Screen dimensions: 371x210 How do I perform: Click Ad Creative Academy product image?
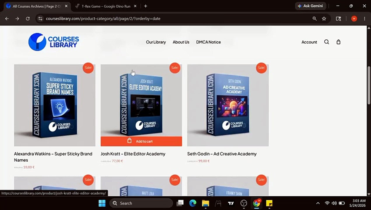point(228,105)
